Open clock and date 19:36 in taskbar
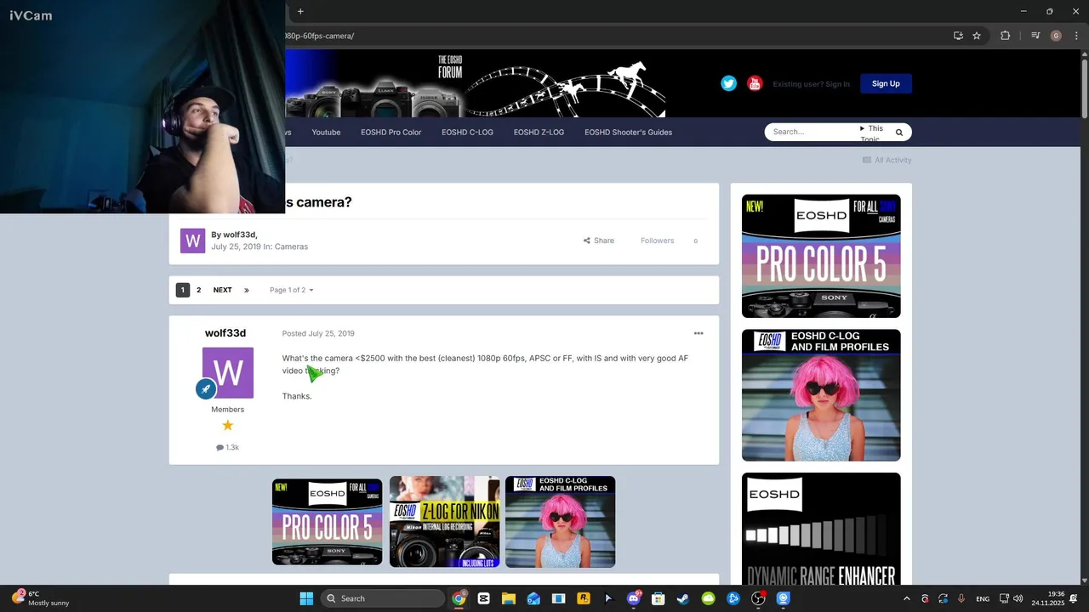Image resolution: width=1089 pixels, height=612 pixels. point(1048,598)
